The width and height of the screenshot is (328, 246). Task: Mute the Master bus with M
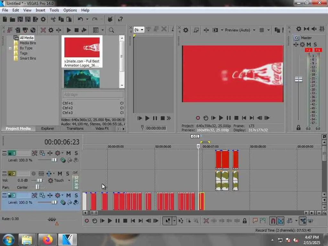[x=308, y=44]
